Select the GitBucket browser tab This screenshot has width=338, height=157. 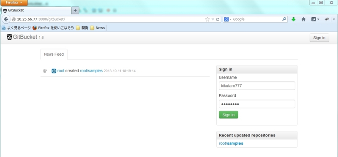click(36, 10)
